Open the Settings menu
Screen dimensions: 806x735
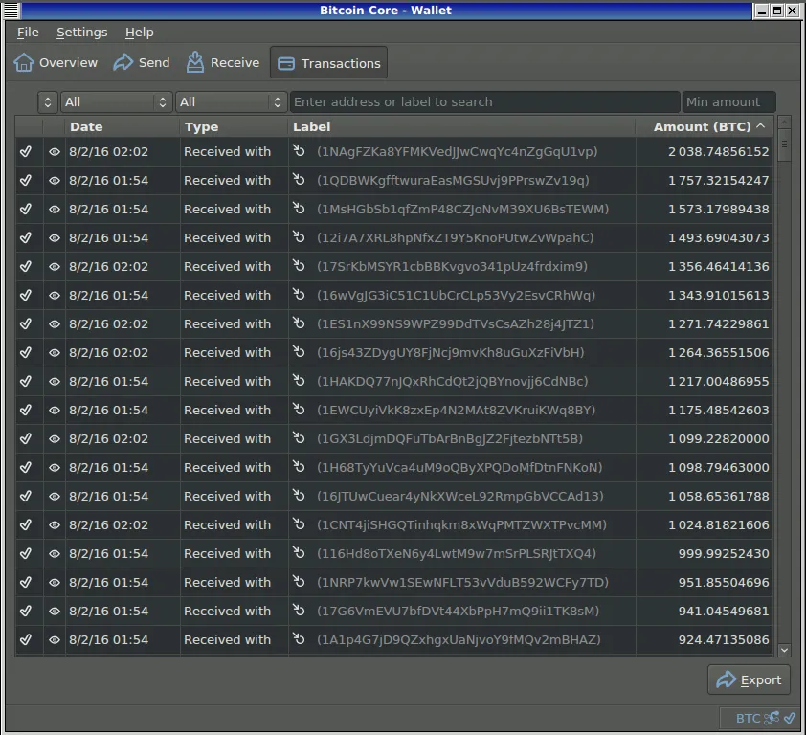(81, 33)
